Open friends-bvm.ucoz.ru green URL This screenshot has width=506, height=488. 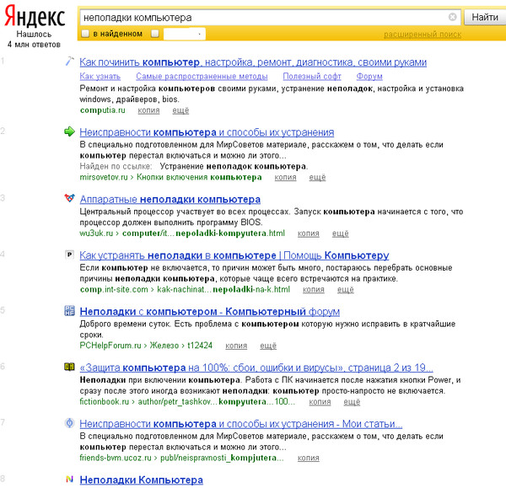pos(116,458)
